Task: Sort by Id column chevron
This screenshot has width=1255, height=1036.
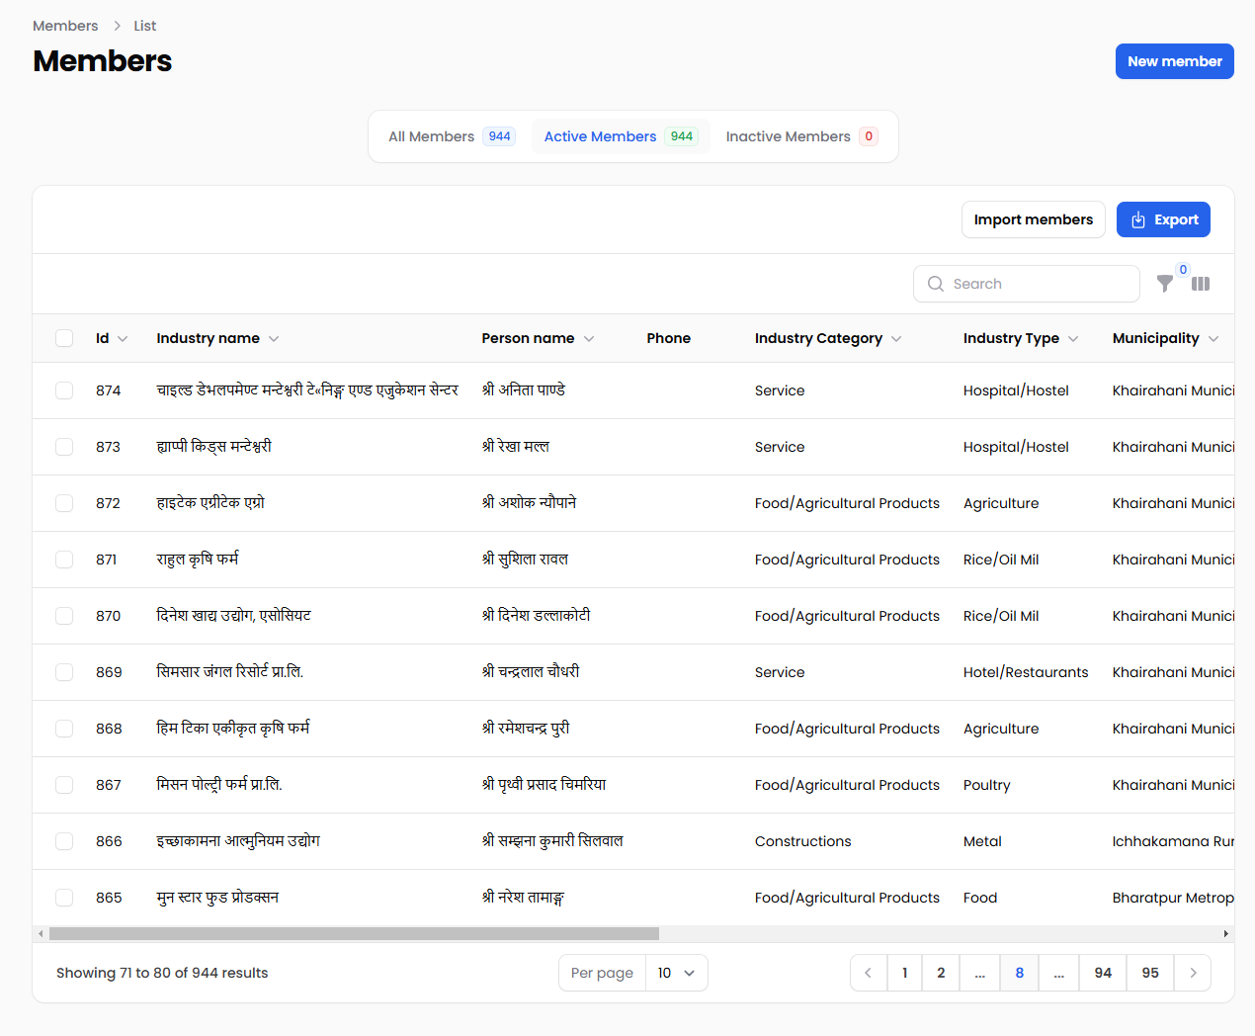Action: click(x=123, y=339)
